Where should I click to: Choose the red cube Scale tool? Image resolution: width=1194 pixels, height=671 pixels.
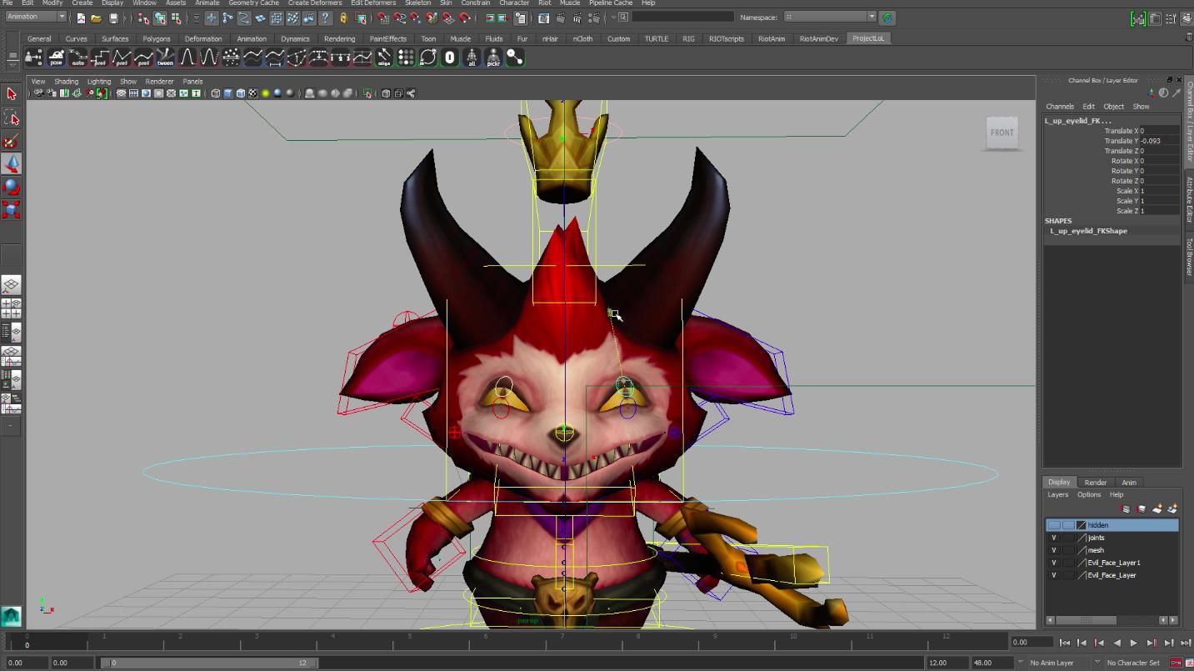(12, 210)
